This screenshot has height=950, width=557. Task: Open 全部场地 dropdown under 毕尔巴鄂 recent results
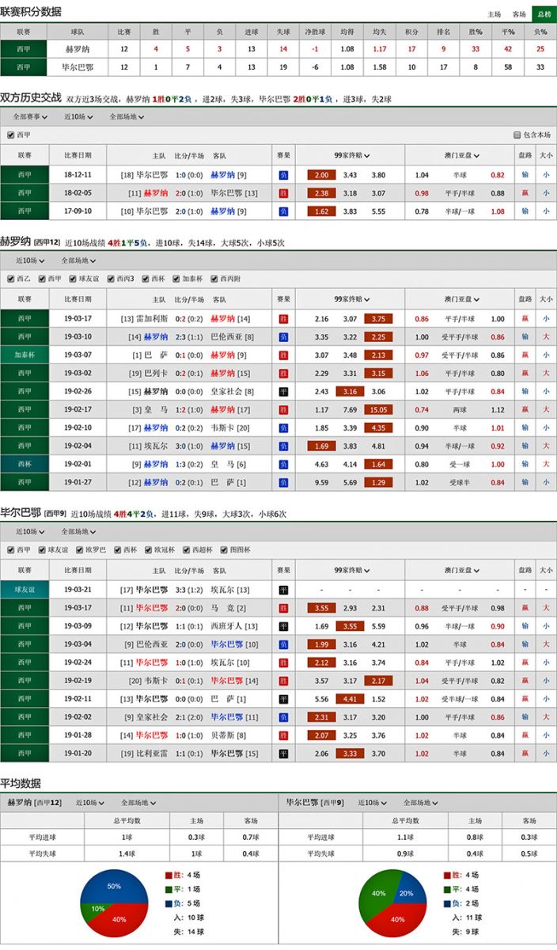pos(78,531)
